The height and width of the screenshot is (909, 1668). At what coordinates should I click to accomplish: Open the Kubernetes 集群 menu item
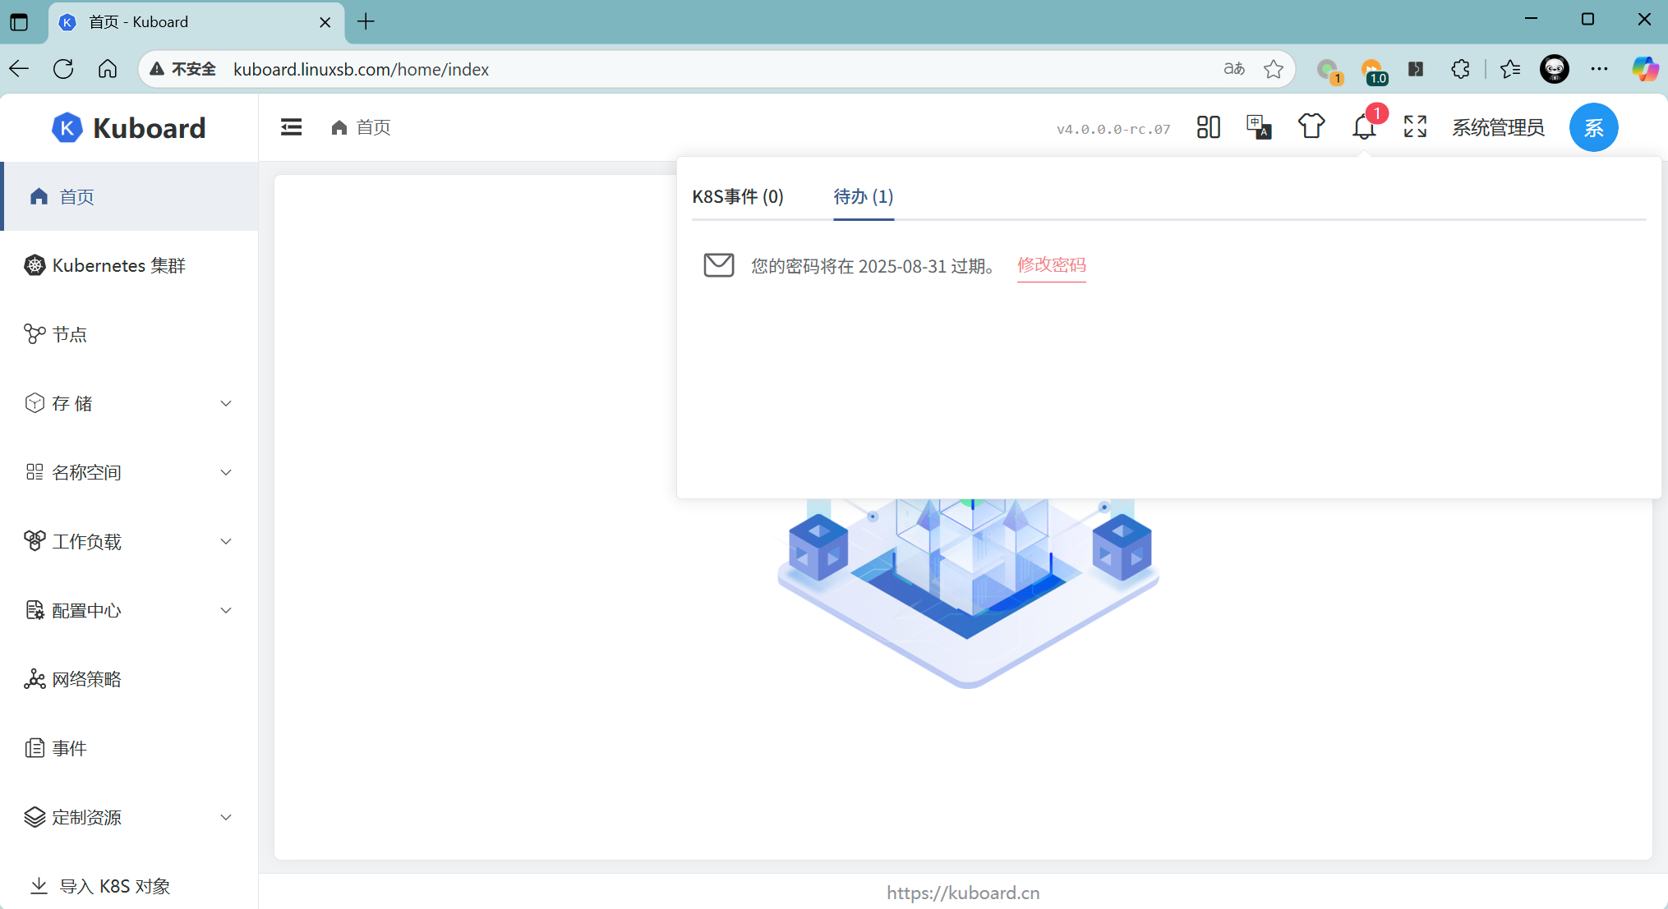tap(119, 265)
